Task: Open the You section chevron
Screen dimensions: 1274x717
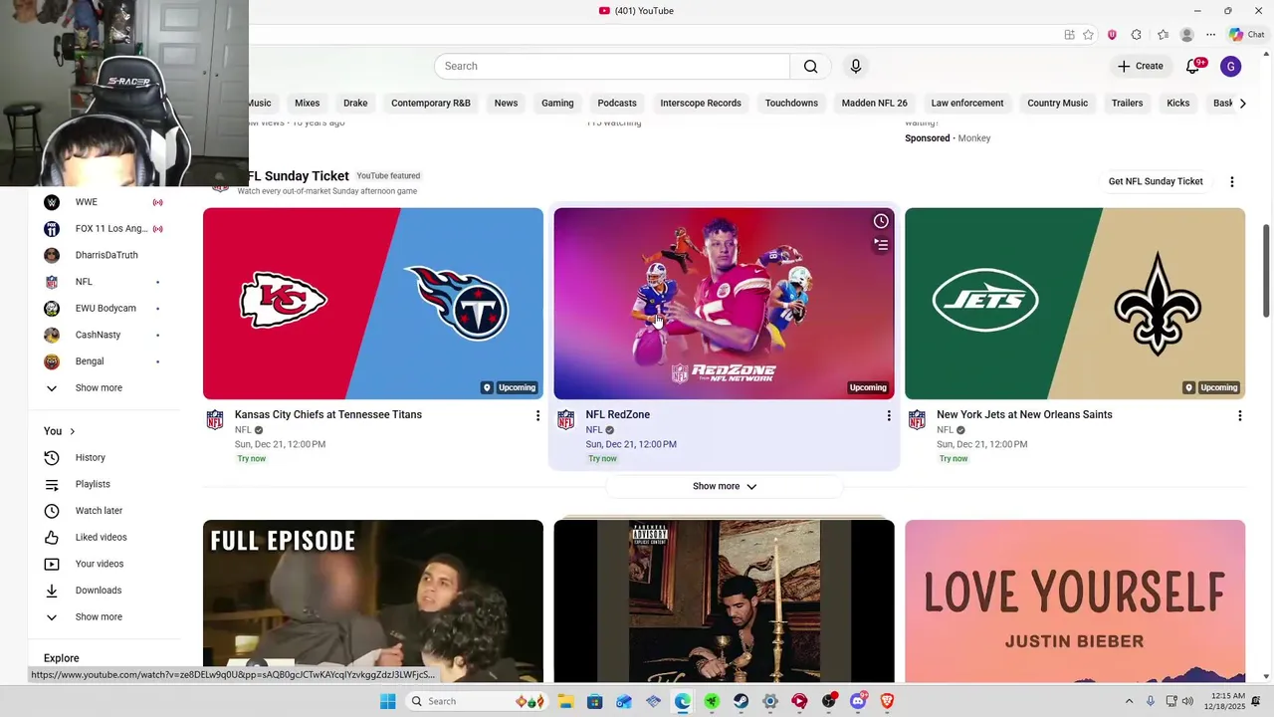Action: click(x=73, y=431)
